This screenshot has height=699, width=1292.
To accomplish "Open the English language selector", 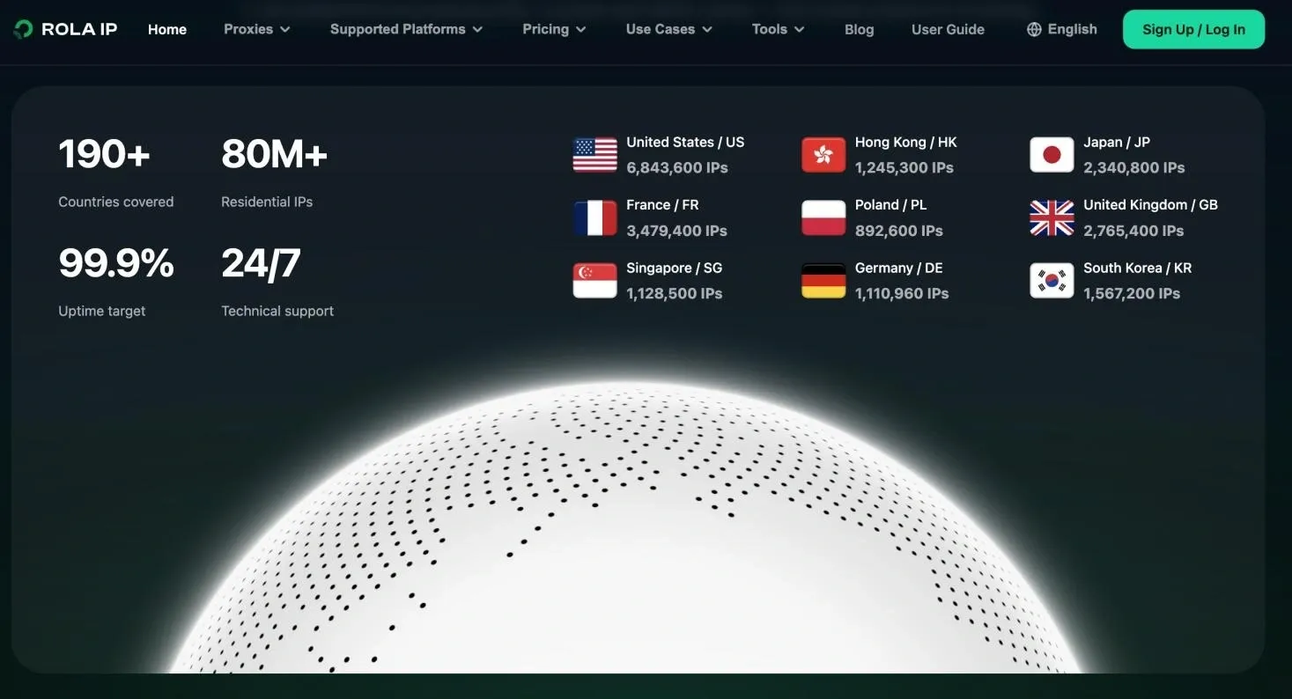I will pyautogui.click(x=1062, y=29).
